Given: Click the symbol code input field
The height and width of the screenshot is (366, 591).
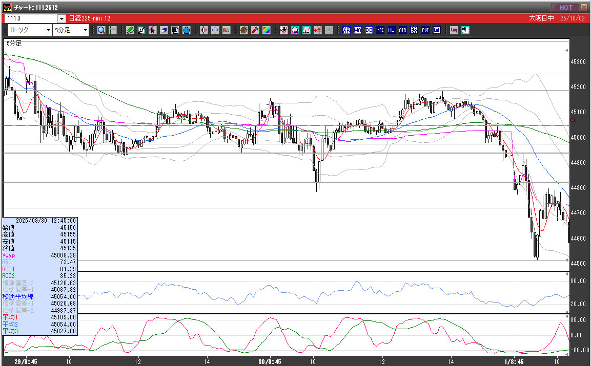Looking at the screenshot, I should (x=31, y=18).
